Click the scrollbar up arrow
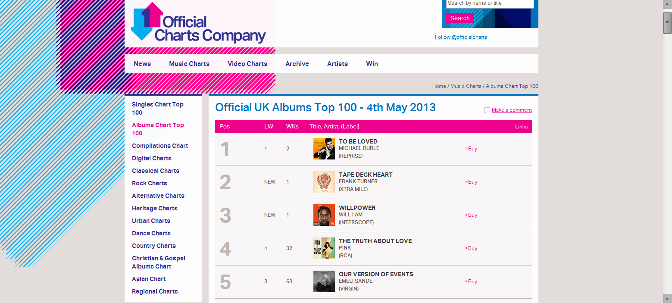The image size is (672, 303). point(667,4)
